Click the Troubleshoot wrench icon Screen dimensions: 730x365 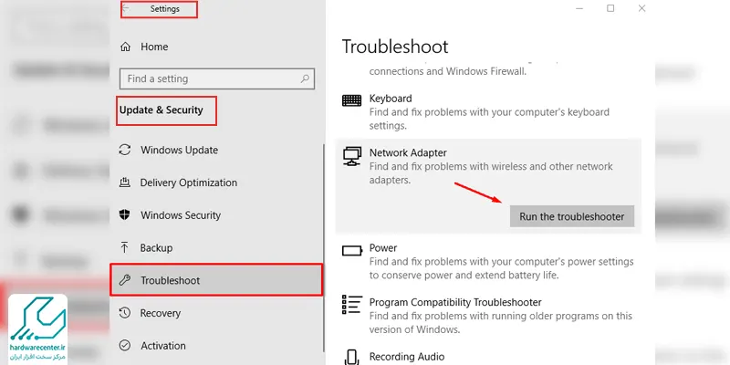click(x=124, y=280)
